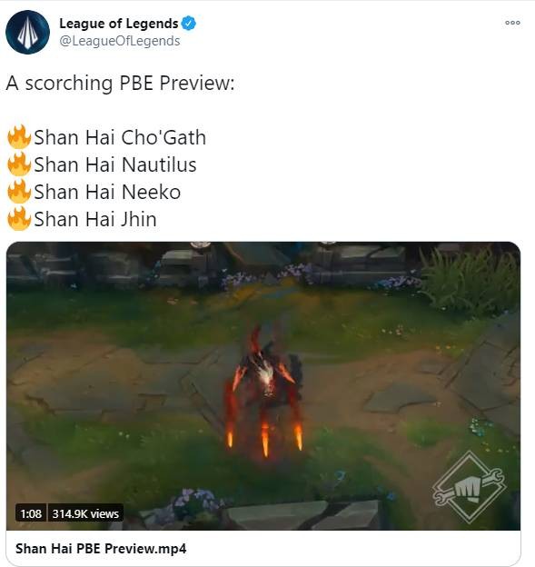Click the 1:08 video duration badge

point(31,513)
